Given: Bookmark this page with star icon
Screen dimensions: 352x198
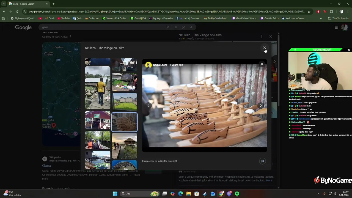Looking at the screenshot, I should pyautogui.click(x=309, y=12).
